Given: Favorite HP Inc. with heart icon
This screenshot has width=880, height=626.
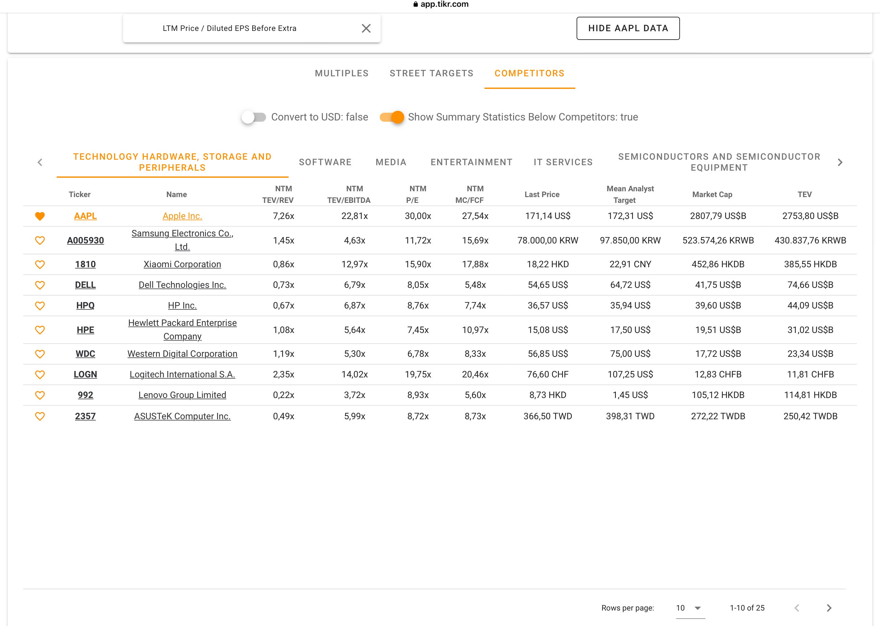Looking at the screenshot, I should [40, 306].
